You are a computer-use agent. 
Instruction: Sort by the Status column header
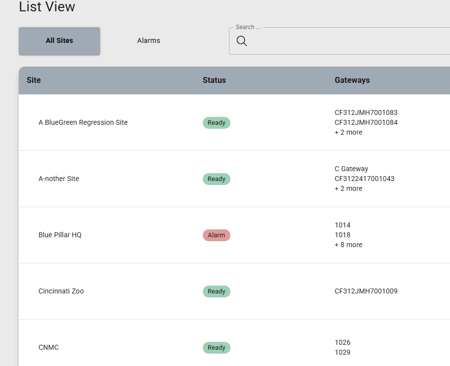[x=214, y=80]
